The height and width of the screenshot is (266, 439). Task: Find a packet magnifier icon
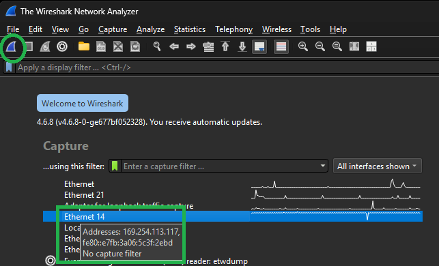pyautogui.click(x=157, y=46)
